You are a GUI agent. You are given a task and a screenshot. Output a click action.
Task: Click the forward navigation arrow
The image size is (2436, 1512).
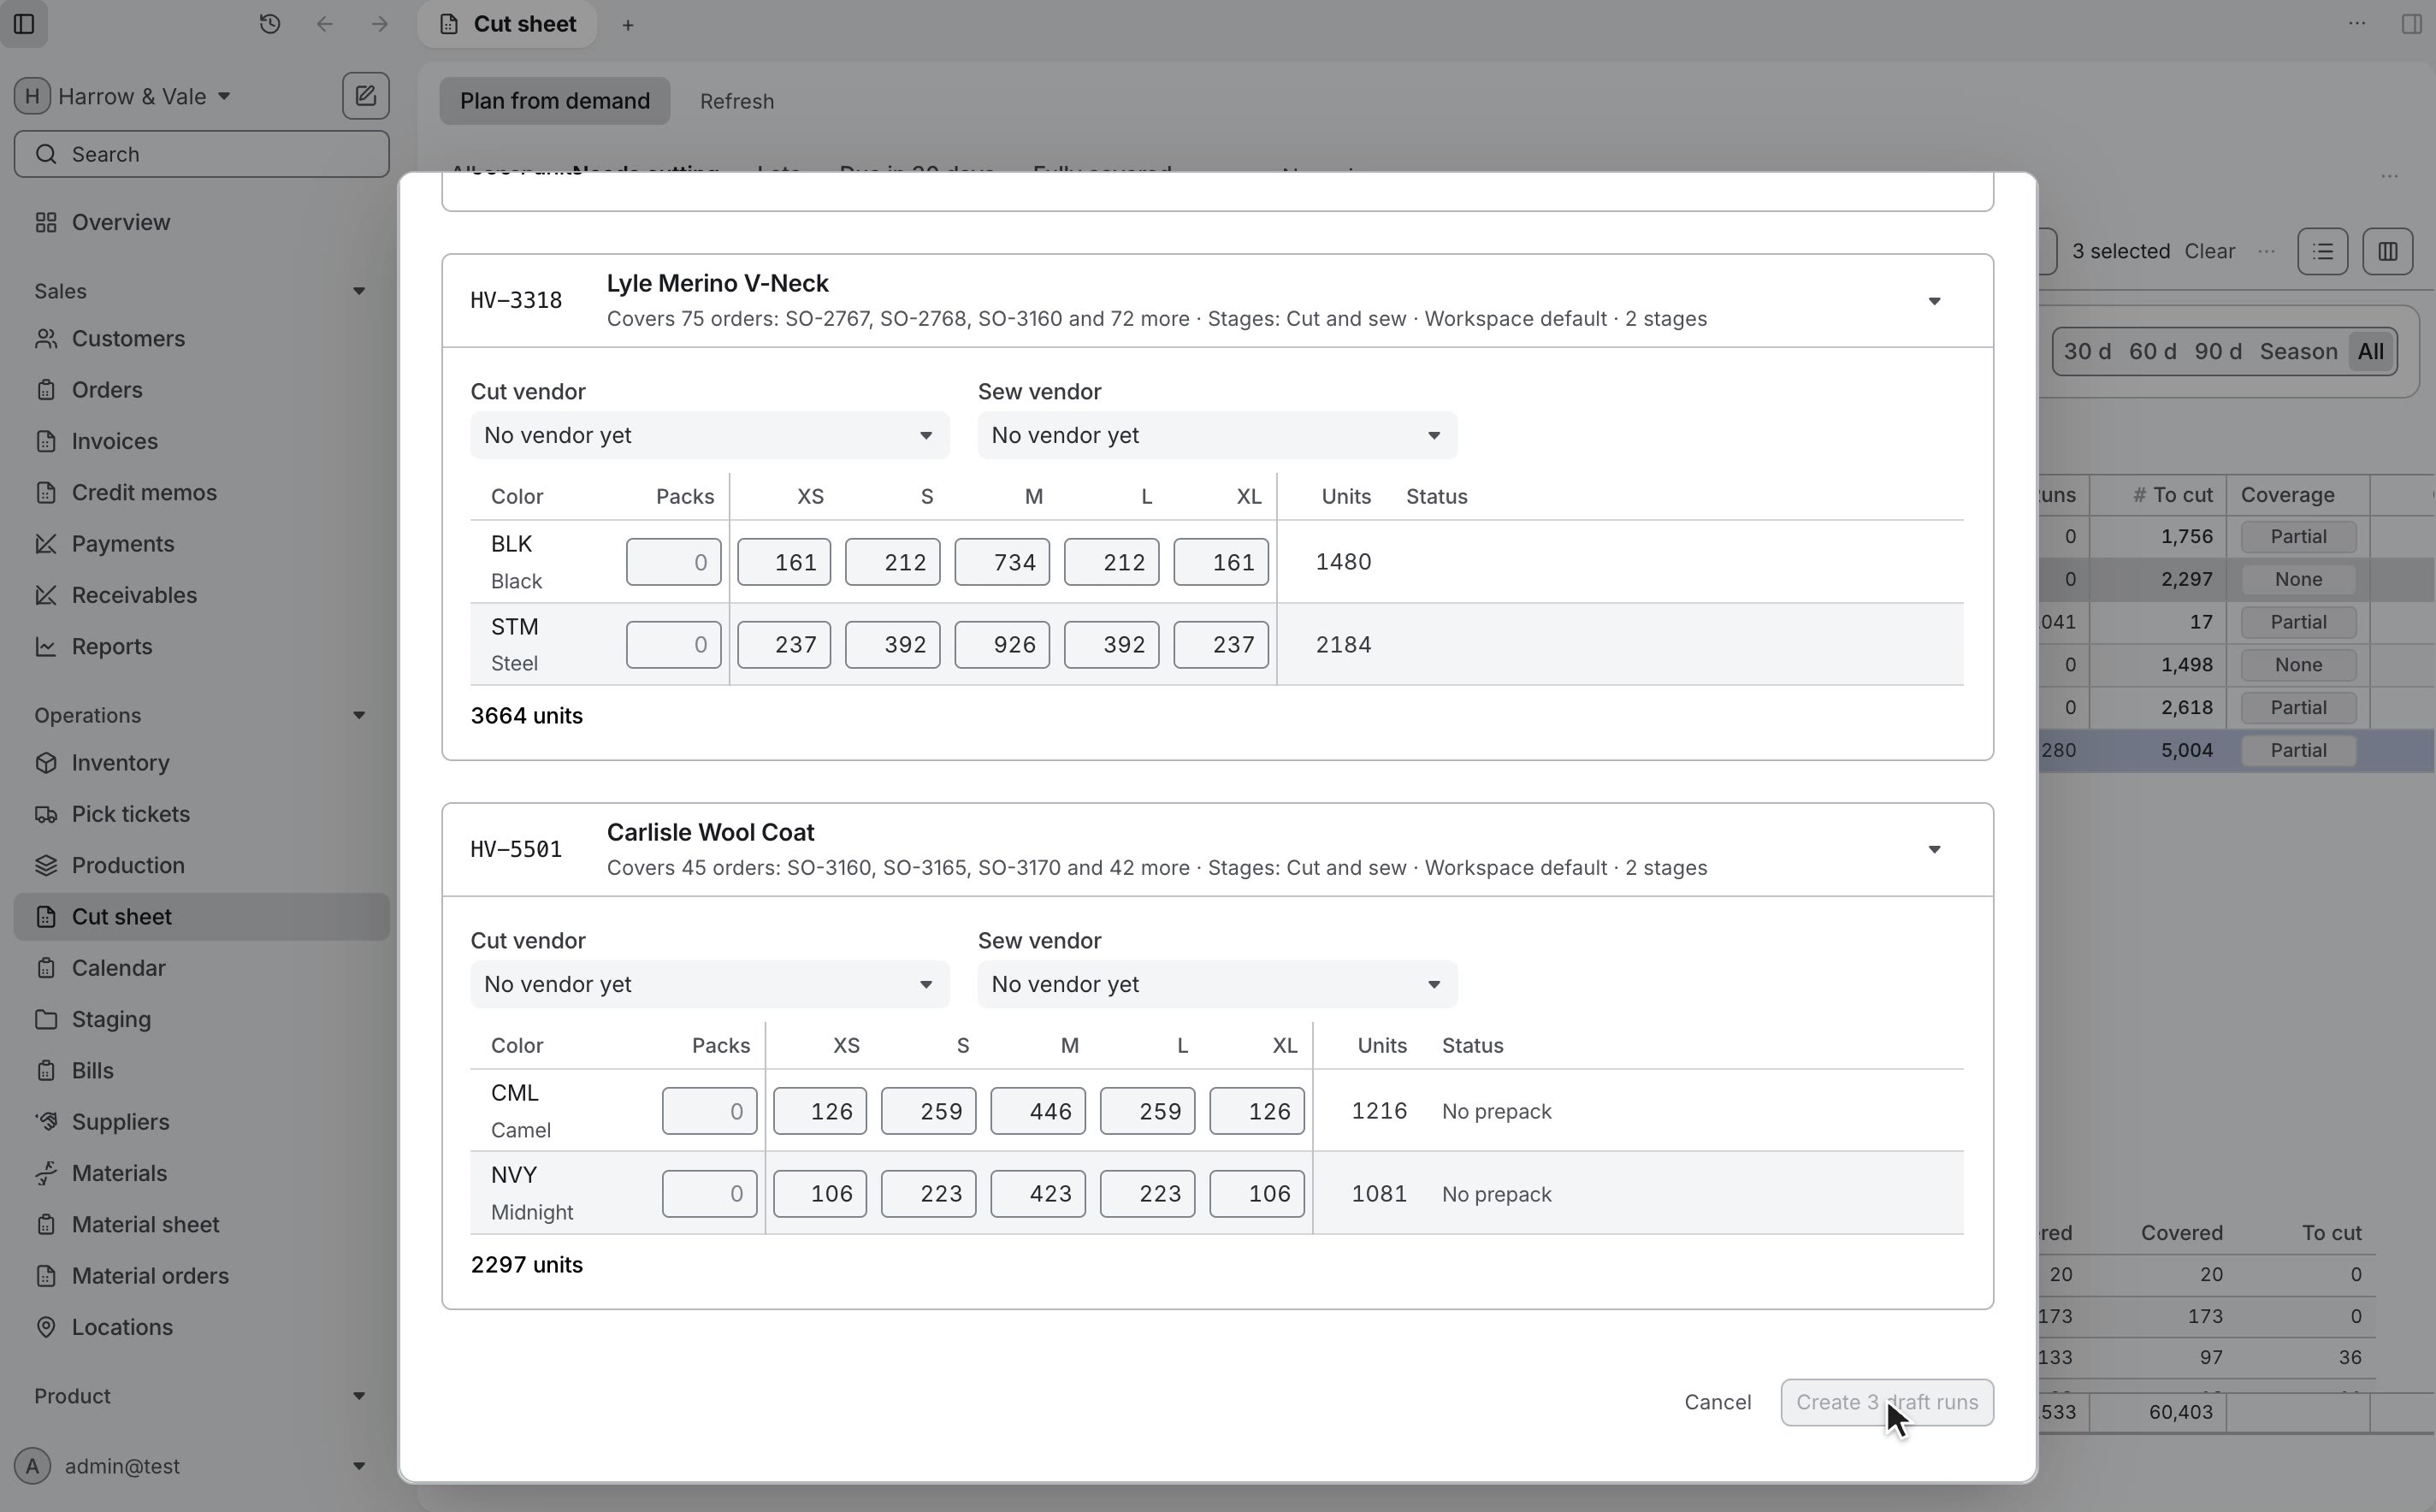pos(379,24)
